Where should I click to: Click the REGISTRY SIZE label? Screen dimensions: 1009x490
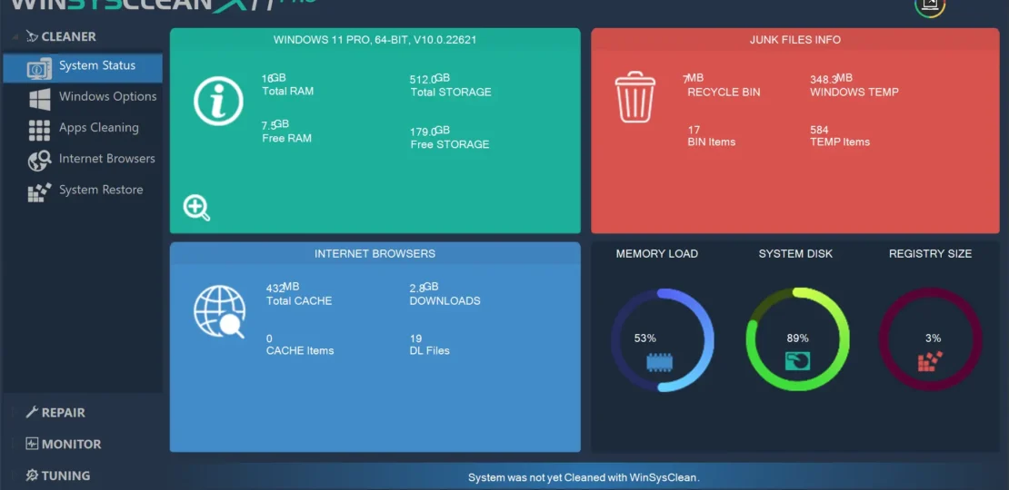[931, 254]
